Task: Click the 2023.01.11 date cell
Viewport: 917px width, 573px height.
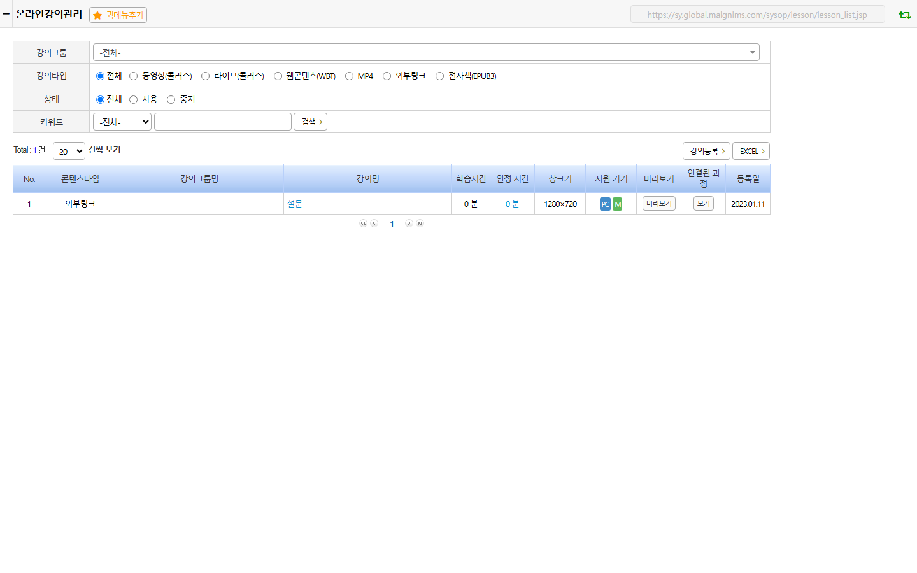Action: click(x=748, y=204)
